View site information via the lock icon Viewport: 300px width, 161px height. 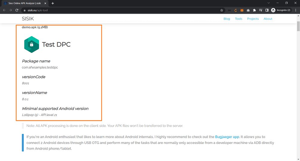pos(25,10)
